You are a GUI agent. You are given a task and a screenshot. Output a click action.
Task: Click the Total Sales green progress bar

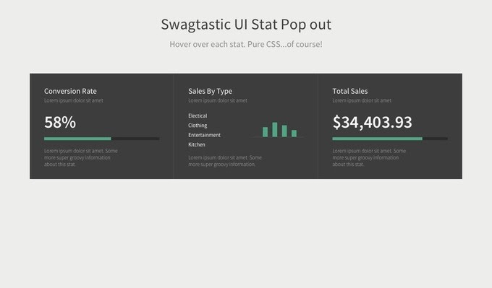[x=378, y=139]
